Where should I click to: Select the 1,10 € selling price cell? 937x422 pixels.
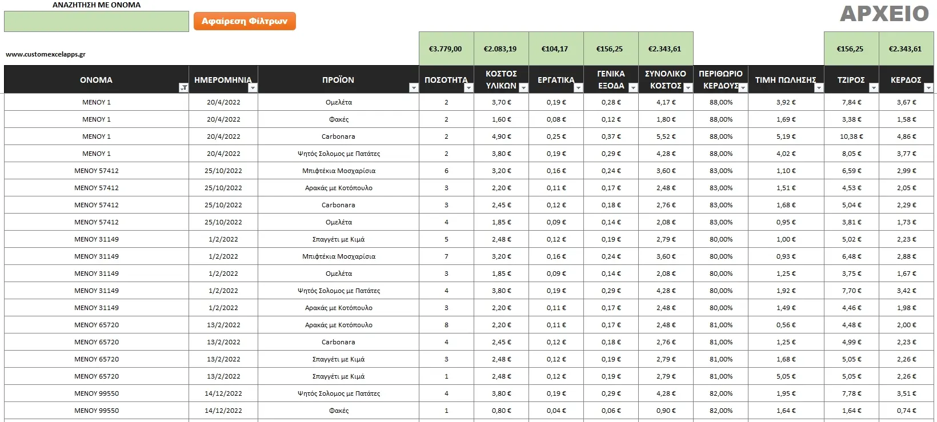pos(786,171)
